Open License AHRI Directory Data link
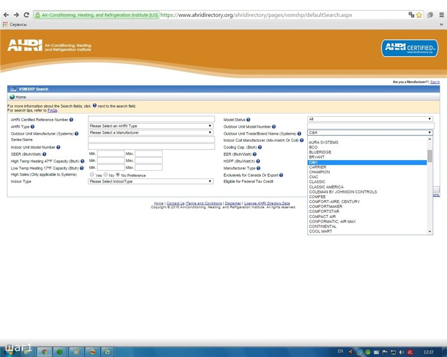 pyautogui.click(x=267, y=203)
